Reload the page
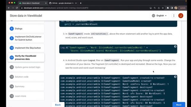The height and width of the screenshot is (107, 191). tap(17, 8)
